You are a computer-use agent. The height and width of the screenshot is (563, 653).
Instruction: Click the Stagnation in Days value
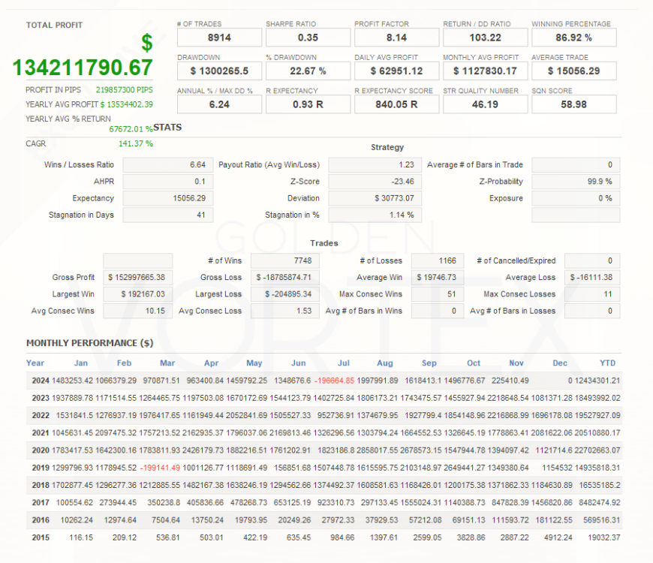click(x=167, y=215)
